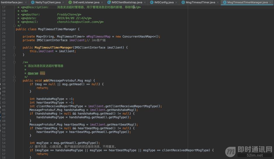Open the OnEventListener.java tab

[x=86, y=2]
